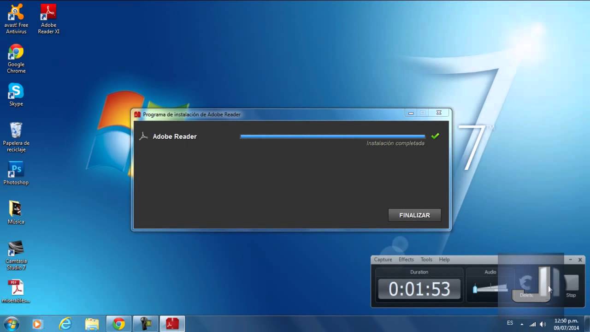Stop the Camtasia recording
The width and height of the screenshot is (590, 332).
(571, 286)
